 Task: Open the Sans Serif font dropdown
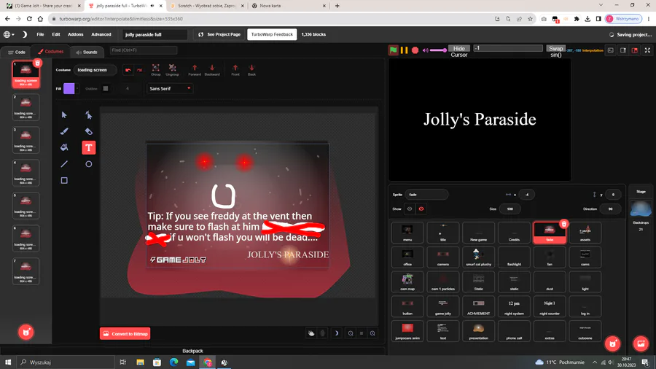pyautogui.click(x=170, y=89)
